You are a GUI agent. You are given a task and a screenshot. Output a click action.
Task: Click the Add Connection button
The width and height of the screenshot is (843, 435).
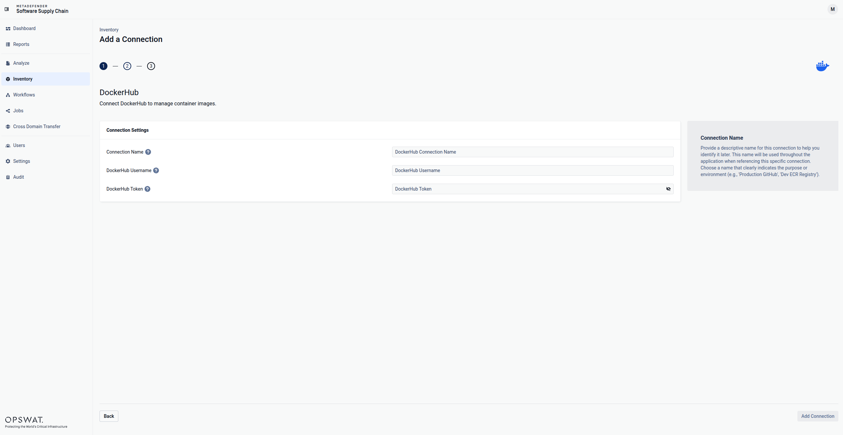818,416
